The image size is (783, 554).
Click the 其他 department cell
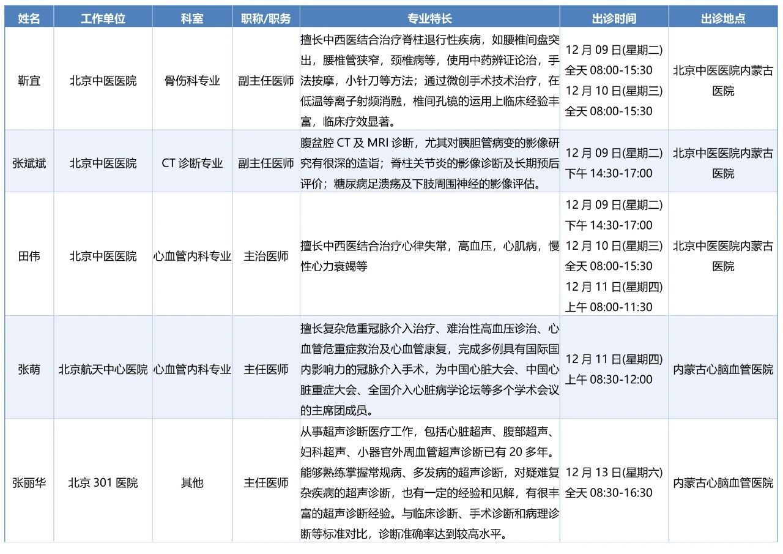coord(192,483)
